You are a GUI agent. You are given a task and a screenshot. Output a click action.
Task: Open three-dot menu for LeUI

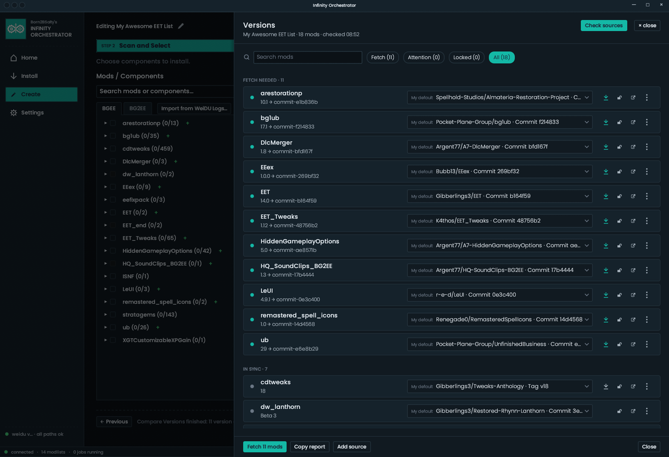point(647,295)
